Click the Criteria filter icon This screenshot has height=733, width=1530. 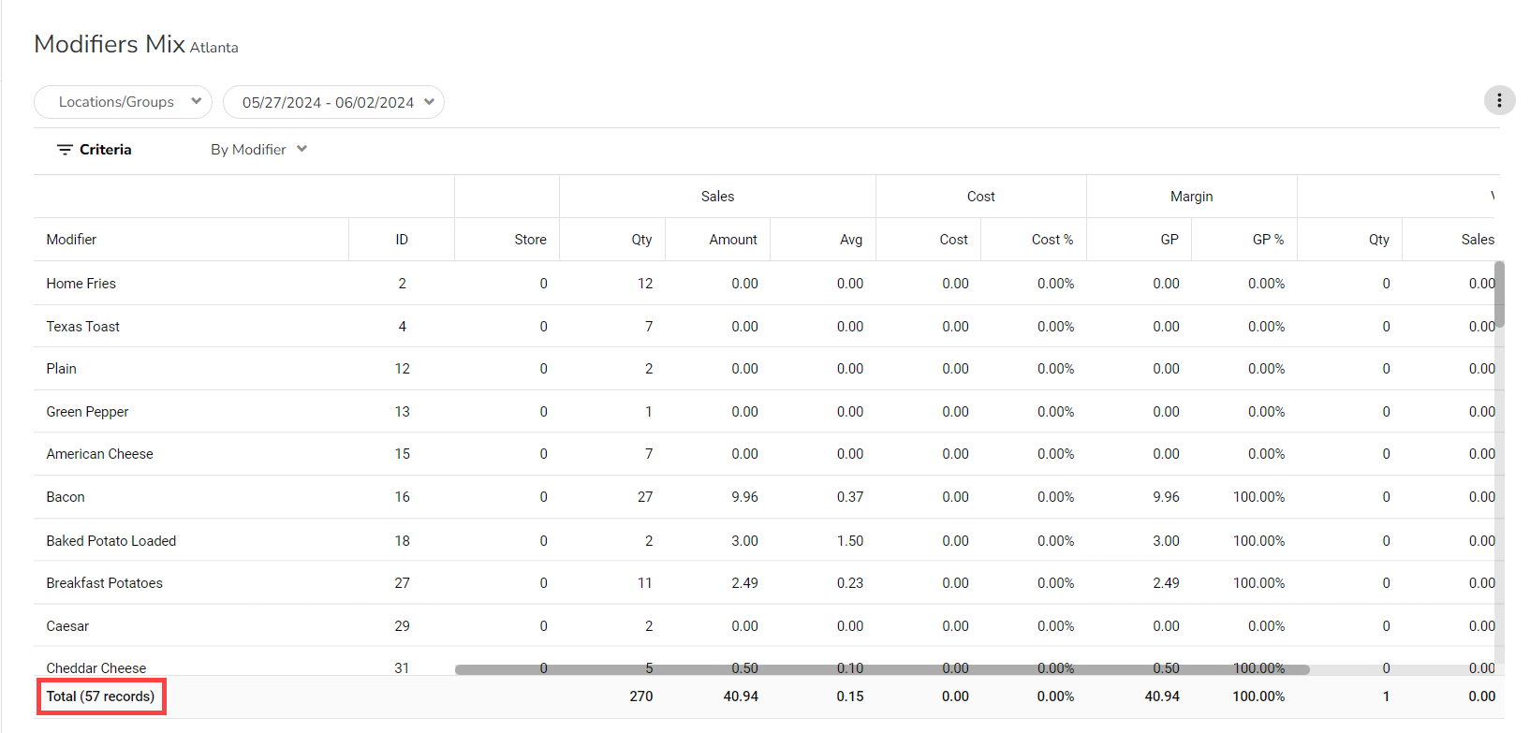65,150
